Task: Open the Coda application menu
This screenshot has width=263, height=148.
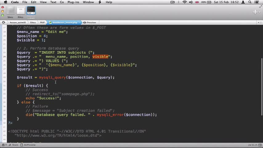Action: (15, 2)
